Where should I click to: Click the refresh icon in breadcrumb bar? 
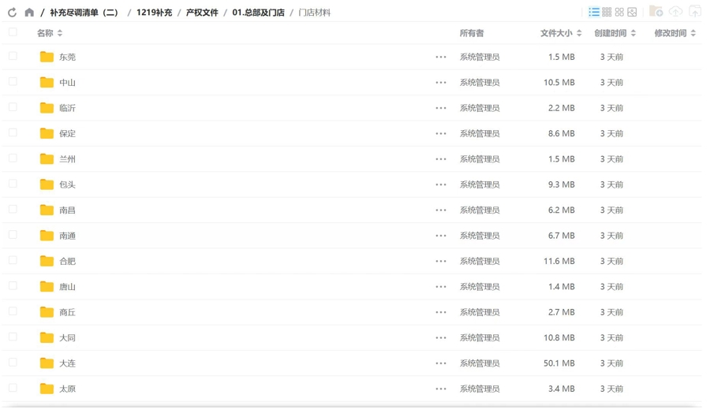(x=12, y=13)
